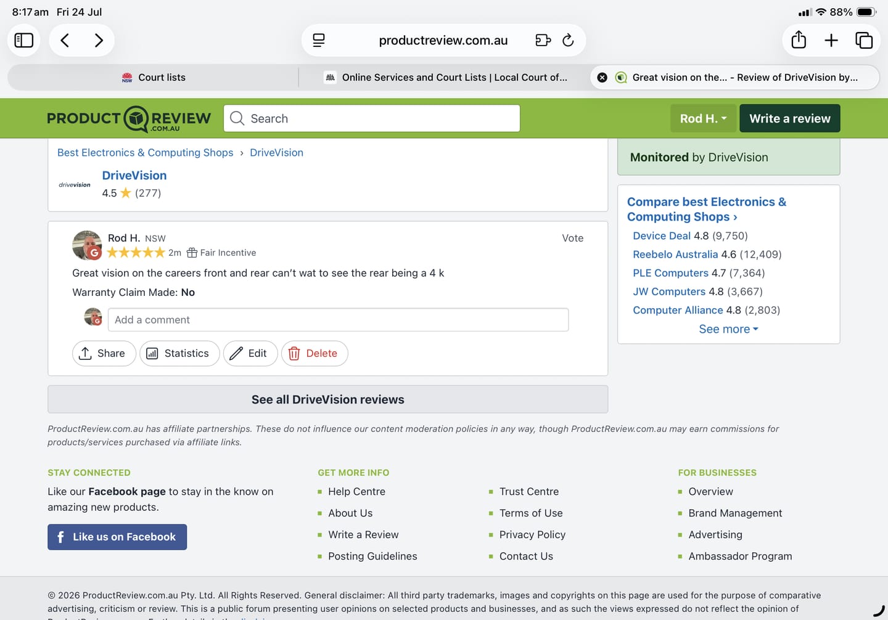Open the DriveVision breadcrumb link
Screen dimensions: 888x620
coord(276,153)
